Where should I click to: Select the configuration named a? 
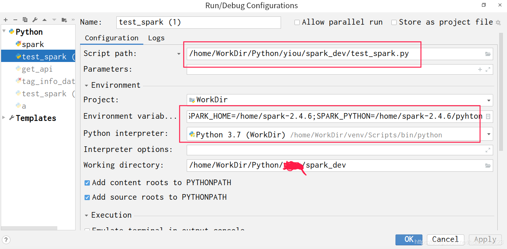(x=21, y=106)
